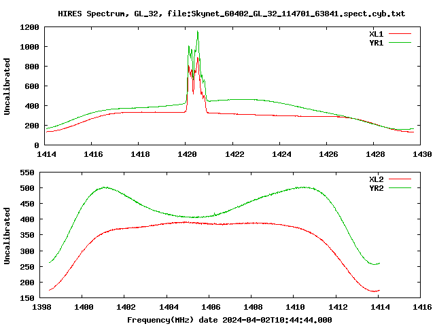Click the 1424 x-axis tick label

coord(281,154)
